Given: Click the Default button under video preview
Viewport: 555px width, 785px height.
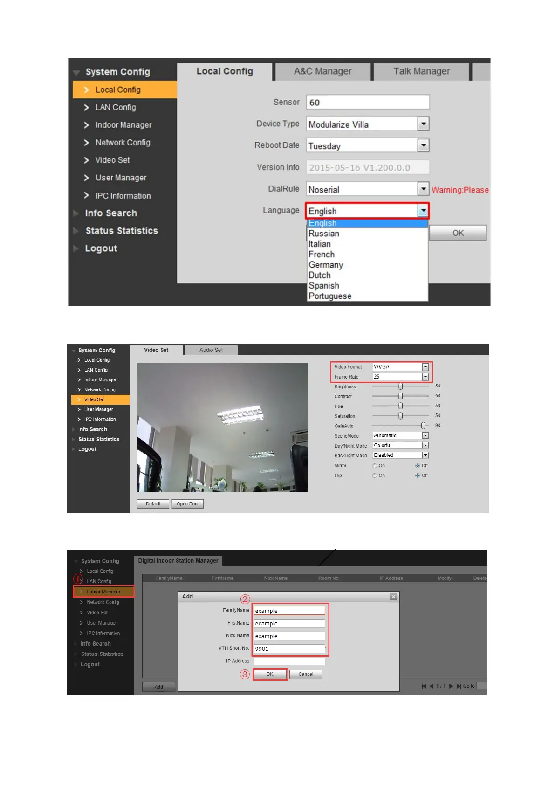Looking at the screenshot, I should [153, 504].
